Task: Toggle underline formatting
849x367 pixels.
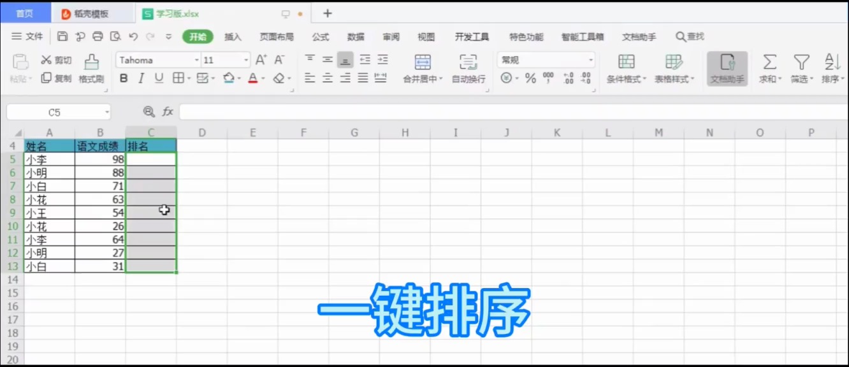Action: click(159, 78)
